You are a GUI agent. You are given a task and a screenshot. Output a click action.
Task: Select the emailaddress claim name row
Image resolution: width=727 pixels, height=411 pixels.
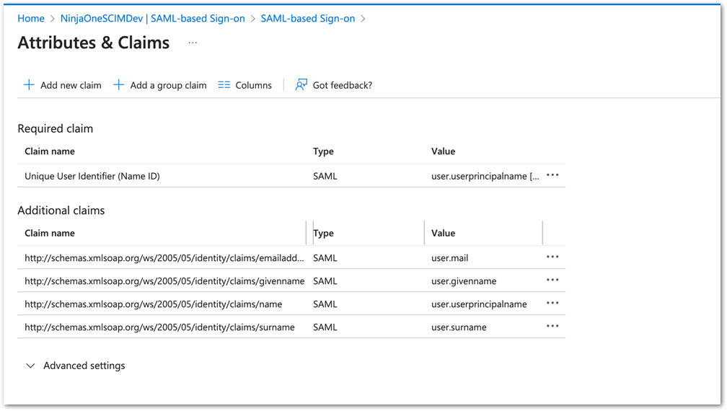[164, 258]
